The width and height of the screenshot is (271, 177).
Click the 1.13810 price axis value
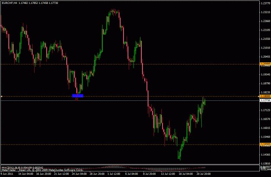click(x=266, y=164)
